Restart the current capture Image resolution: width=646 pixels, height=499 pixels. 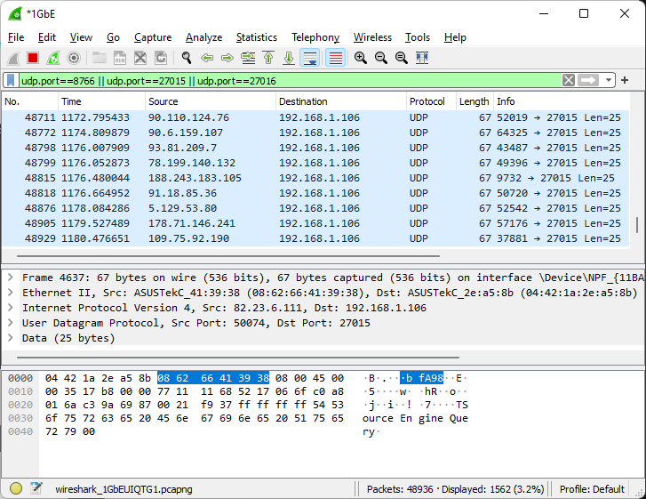pos(53,58)
